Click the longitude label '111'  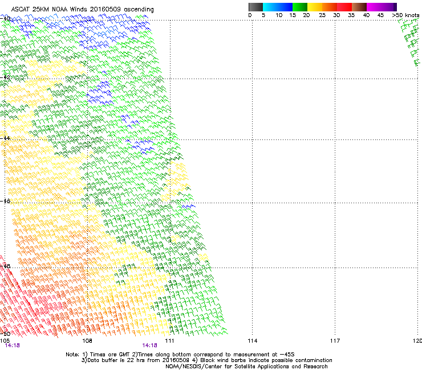[x=169, y=341]
